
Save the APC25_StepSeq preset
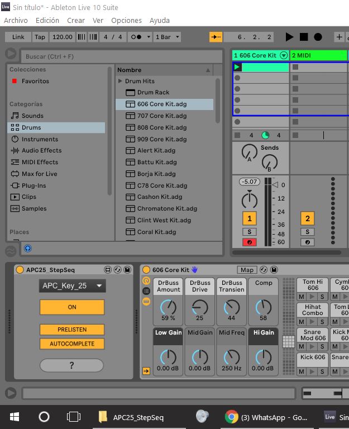pyautogui.click(x=127, y=270)
